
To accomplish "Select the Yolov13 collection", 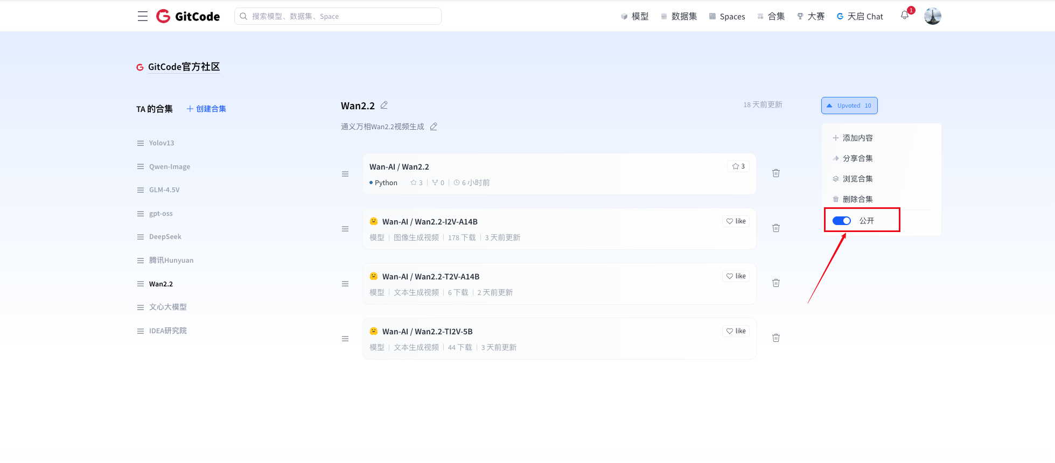I will [162, 143].
